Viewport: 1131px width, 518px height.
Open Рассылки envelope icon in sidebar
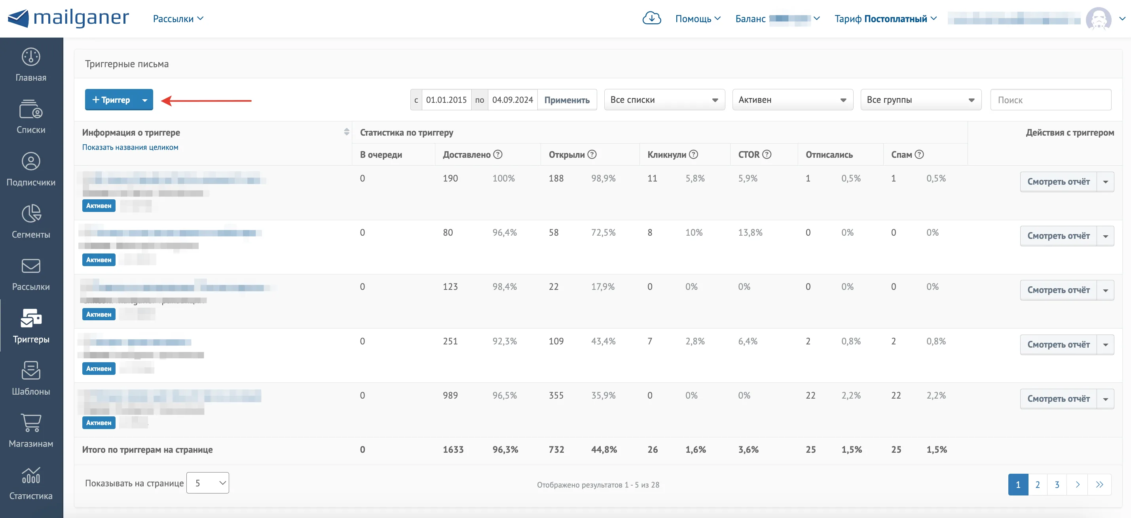point(31,266)
